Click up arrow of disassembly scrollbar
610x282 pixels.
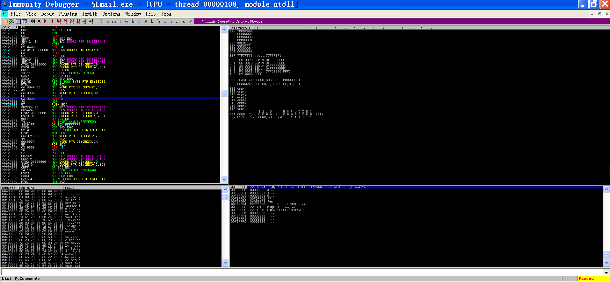coord(224,30)
